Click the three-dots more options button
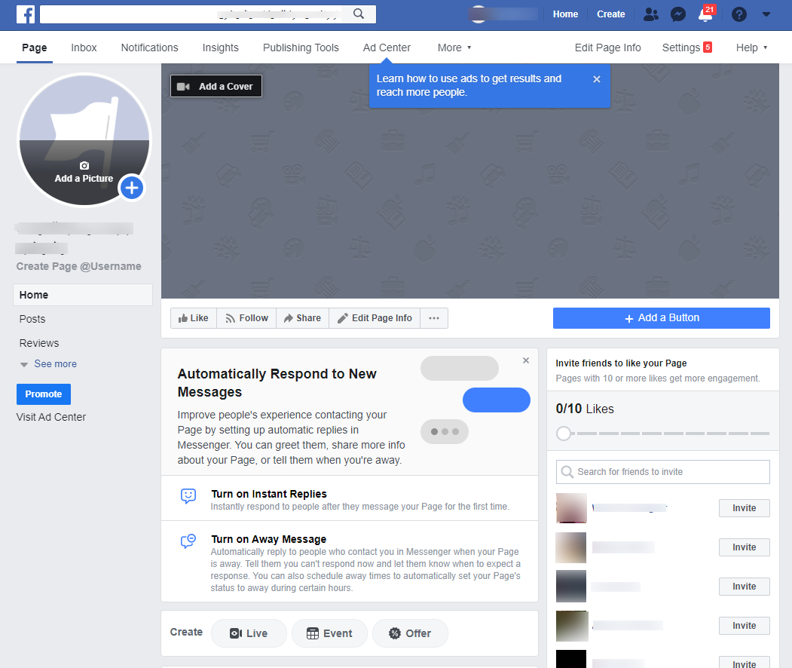The width and height of the screenshot is (792, 668). [x=433, y=318]
